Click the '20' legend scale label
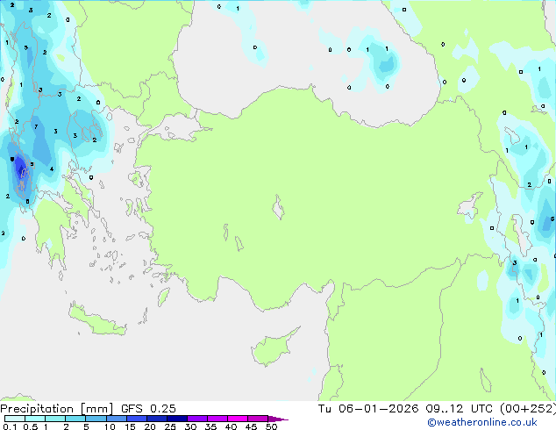556x430 pixels. pyautogui.click(x=150, y=426)
